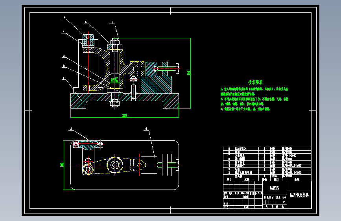Click balloon number 8 in plan view
Viewport: 341px width, 221px height.
[x=71, y=129]
